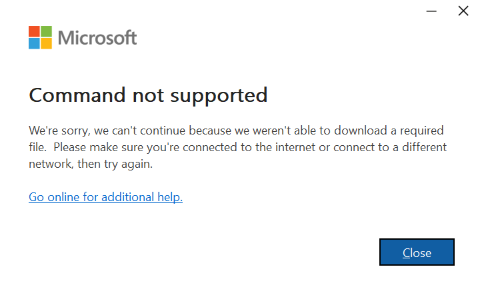The width and height of the screenshot is (480, 281).
Task: Click the blue Close button
Action: [x=417, y=252]
